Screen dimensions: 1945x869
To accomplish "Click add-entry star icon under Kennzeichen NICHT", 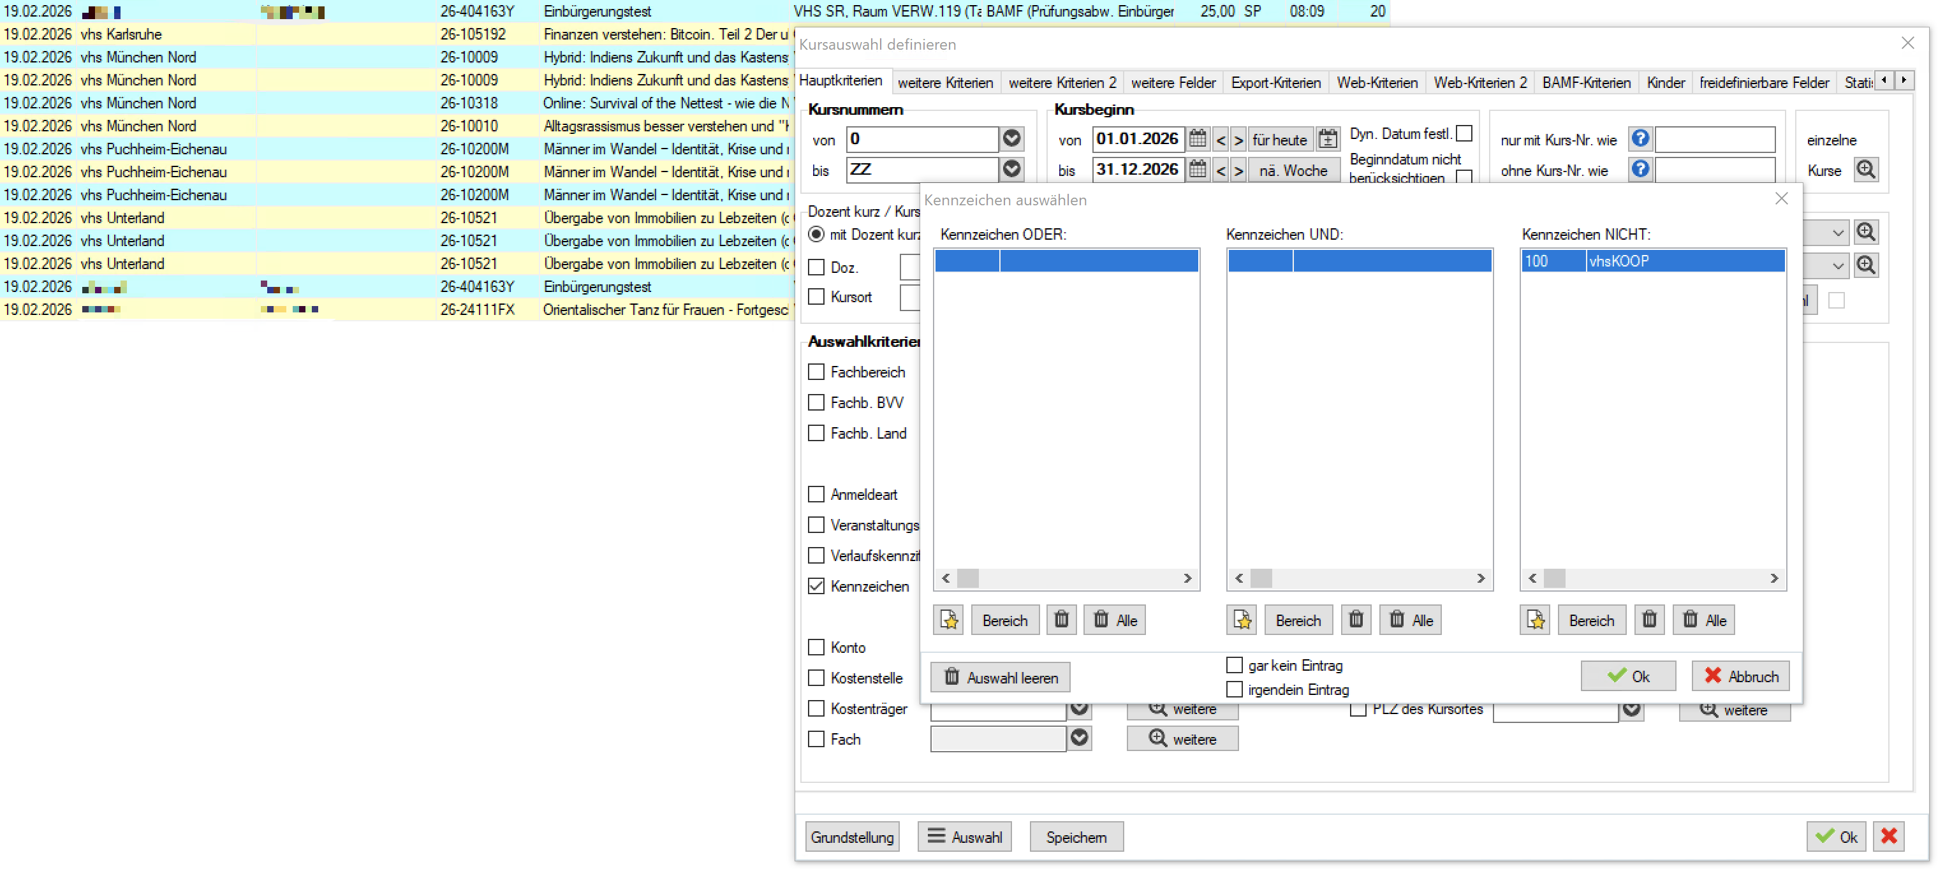I will (x=1535, y=620).
